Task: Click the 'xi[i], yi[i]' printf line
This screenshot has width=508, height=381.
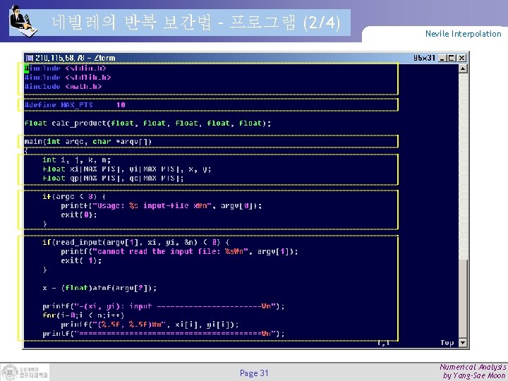Action: (150, 325)
